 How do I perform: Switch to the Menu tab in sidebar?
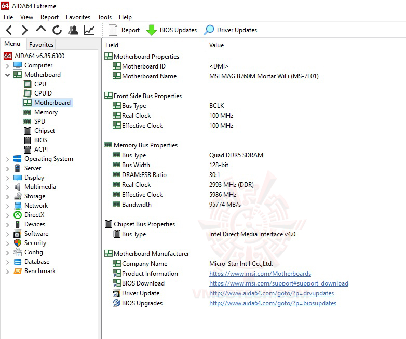tap(12, 44)
